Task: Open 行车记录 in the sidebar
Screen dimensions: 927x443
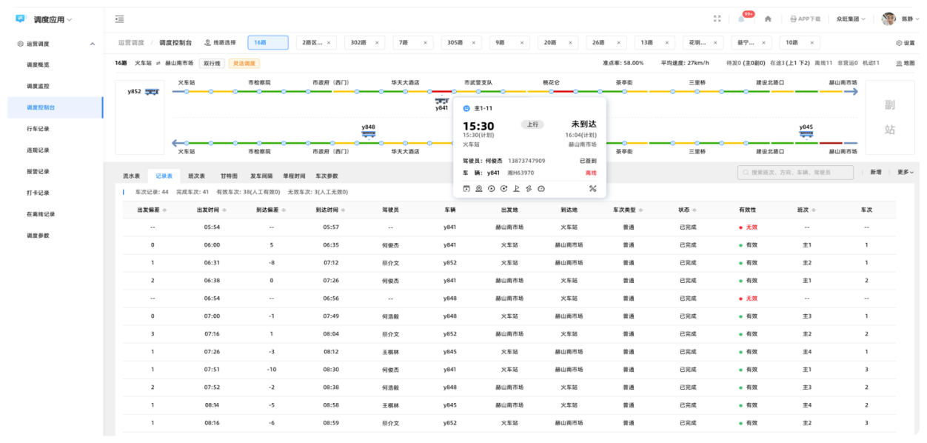Action: (38, 129)
